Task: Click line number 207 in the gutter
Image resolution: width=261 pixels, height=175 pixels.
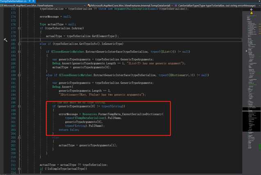Action: click(13, 145)
